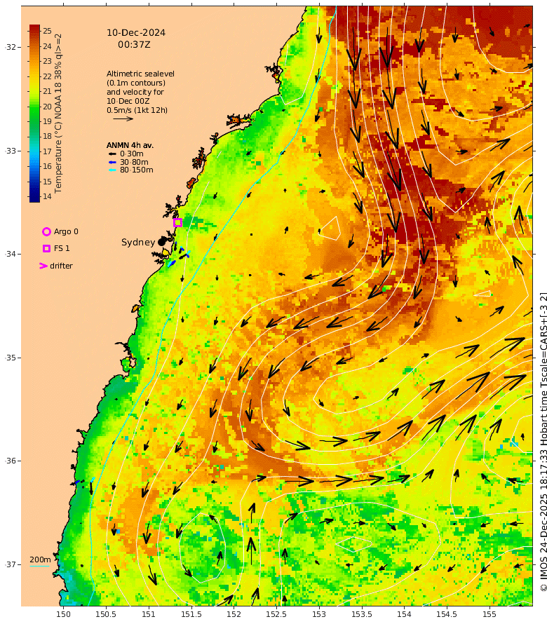Click the -34 latitude axis label
The width and height of the screenshot is (547, 624).
pos(11,254)
